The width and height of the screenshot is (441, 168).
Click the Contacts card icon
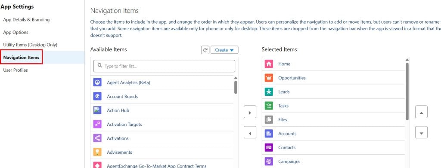pos(269,147)
